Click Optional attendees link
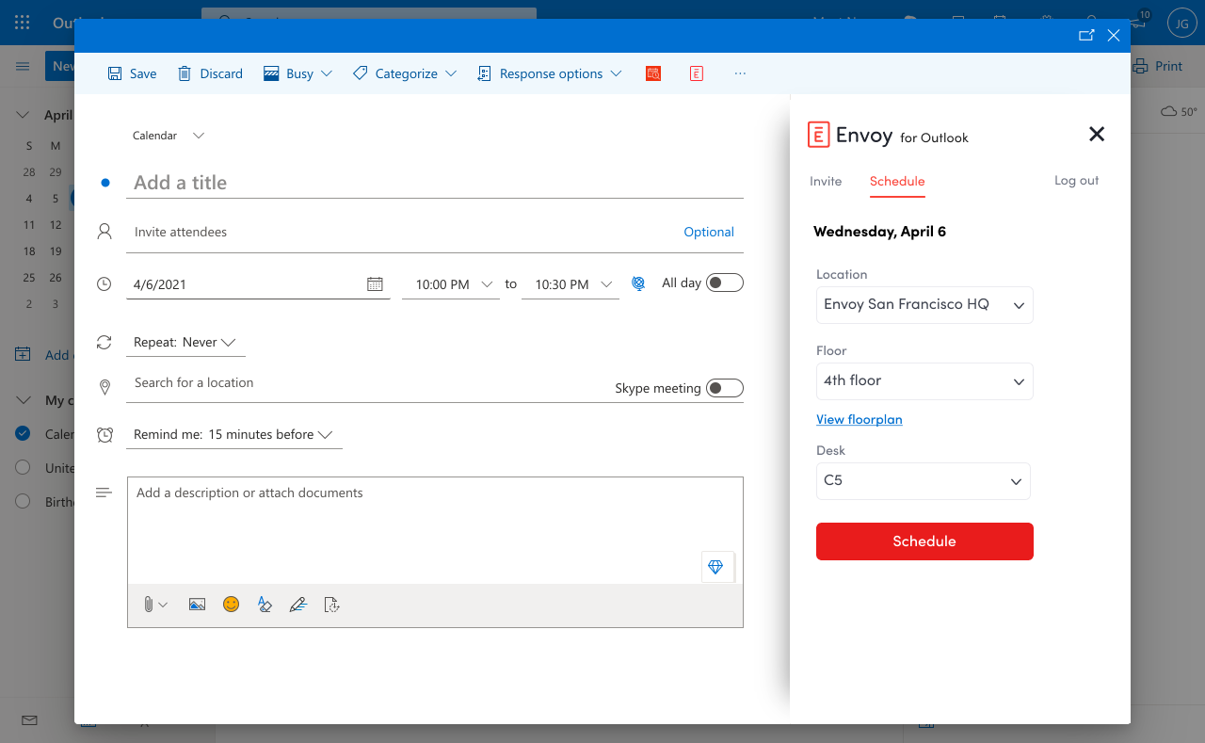 point(709,233)
